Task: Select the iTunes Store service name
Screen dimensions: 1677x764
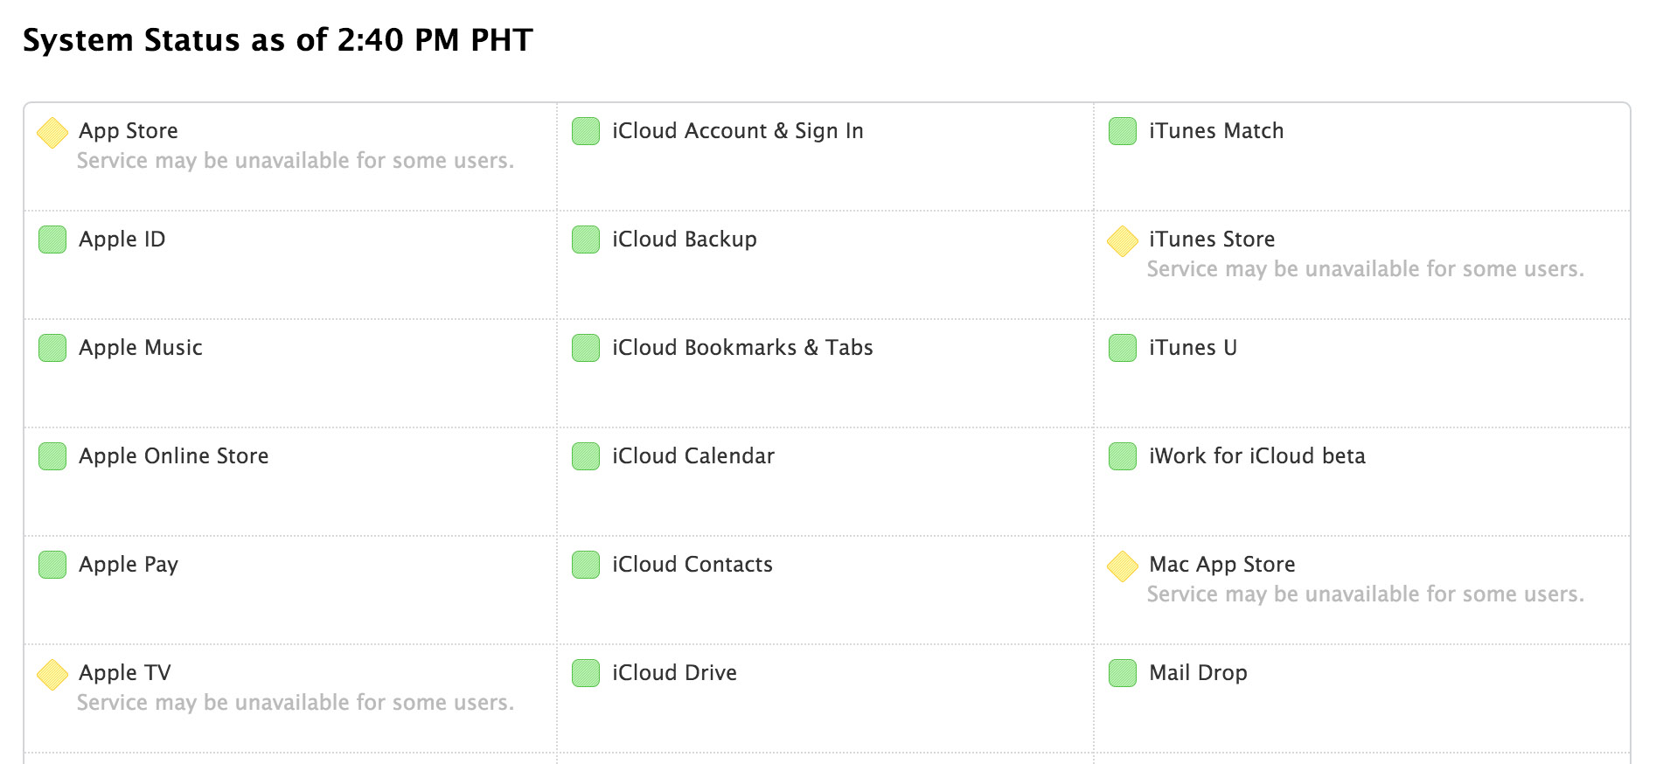Action: point(1211,240)
